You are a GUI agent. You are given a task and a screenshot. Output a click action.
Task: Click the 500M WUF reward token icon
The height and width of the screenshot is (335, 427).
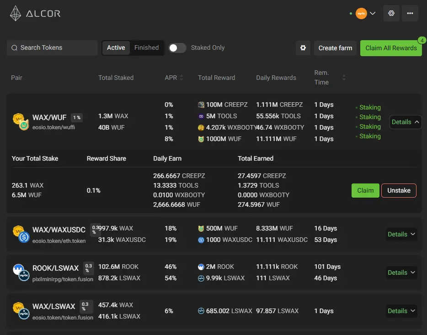(201, 228)
